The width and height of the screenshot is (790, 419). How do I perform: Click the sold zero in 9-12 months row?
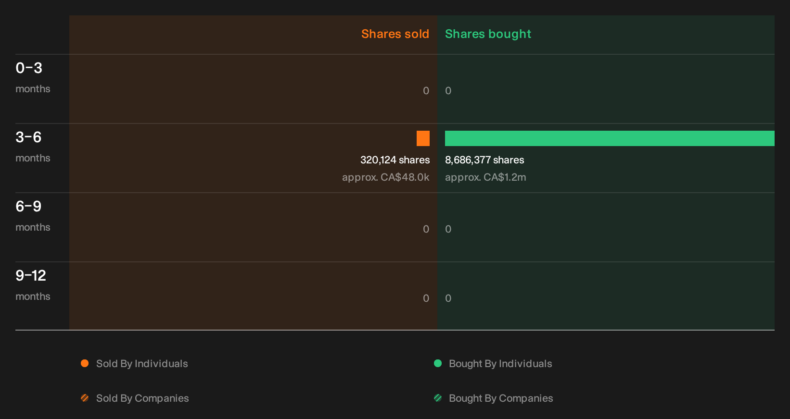(426, 298)
